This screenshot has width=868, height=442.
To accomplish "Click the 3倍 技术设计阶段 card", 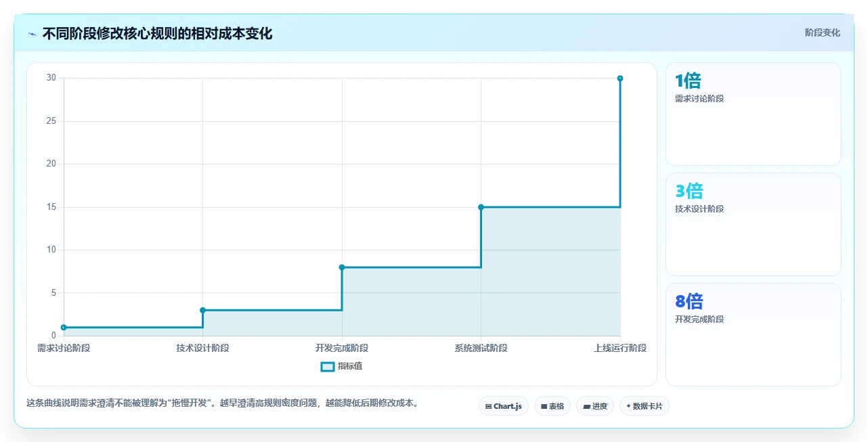I will coord(754,225).
